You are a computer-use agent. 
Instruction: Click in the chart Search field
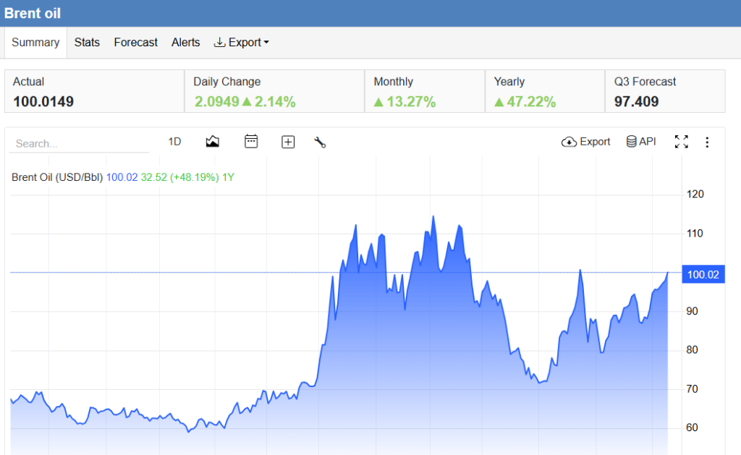point(79,143)
